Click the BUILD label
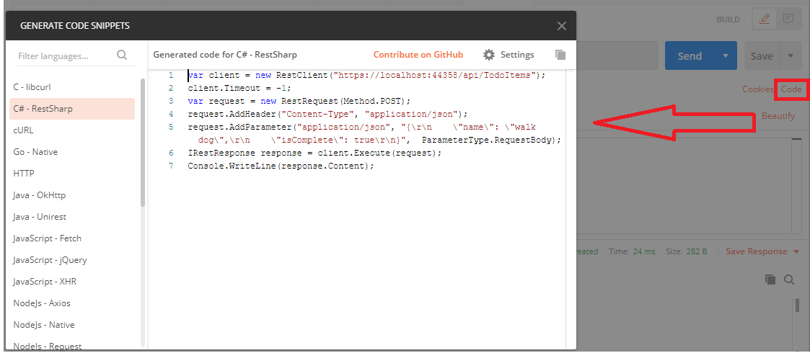The image size is (810, 353). [x=728, y=19]
